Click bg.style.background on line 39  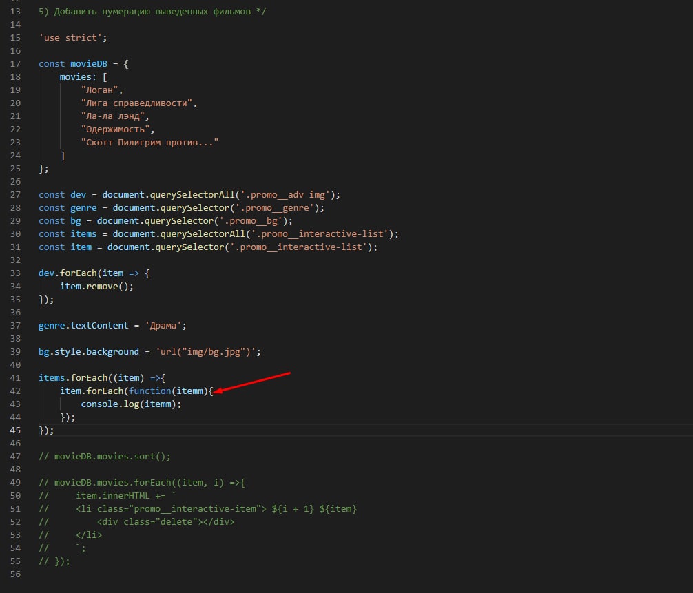(89, 352)
